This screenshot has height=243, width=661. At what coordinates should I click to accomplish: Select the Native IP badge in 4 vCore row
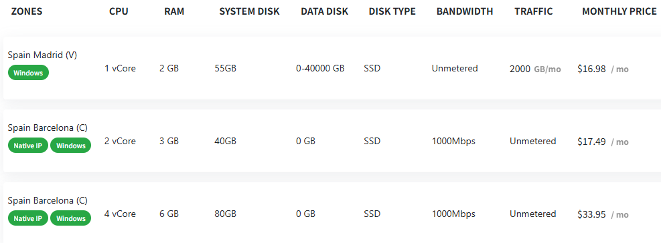(28, 218)
